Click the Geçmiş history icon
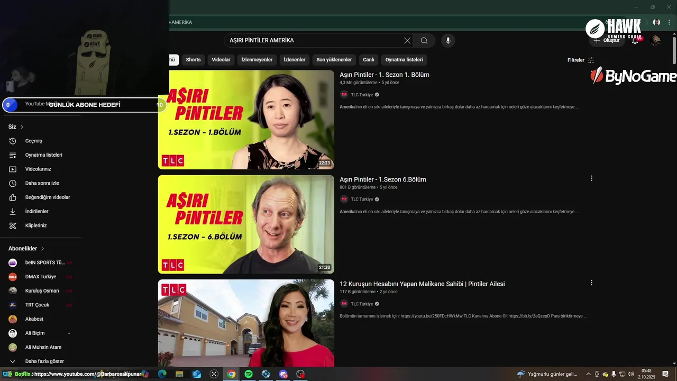 13,141
